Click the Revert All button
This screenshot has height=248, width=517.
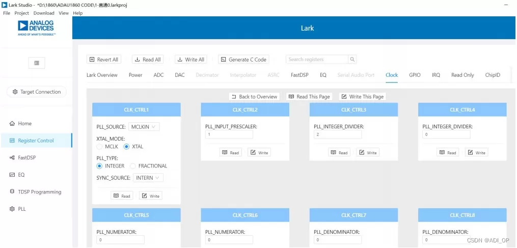click(x=104, y=60)
